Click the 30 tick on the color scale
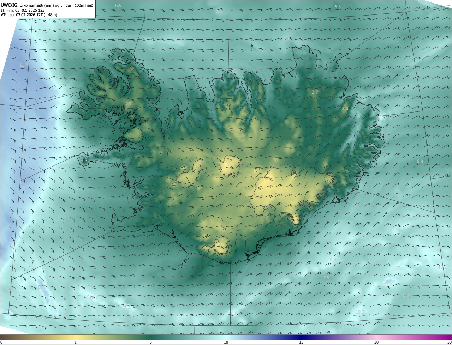This screenshot has height=345, width=452. (x=376, y=342)
